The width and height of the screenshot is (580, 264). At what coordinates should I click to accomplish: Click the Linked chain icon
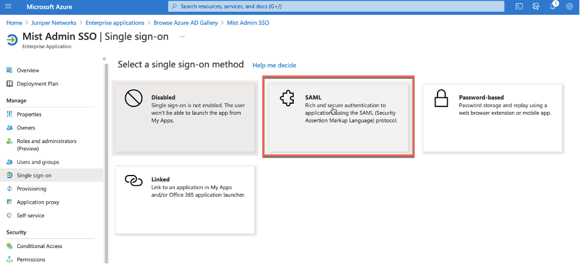pos(133,181)
